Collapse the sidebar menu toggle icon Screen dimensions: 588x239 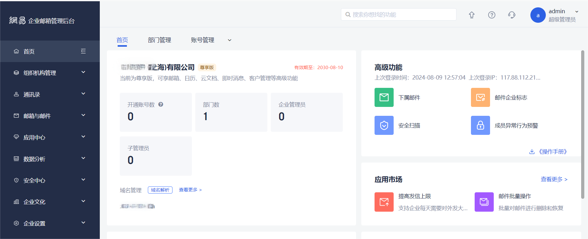coord(83,51)
